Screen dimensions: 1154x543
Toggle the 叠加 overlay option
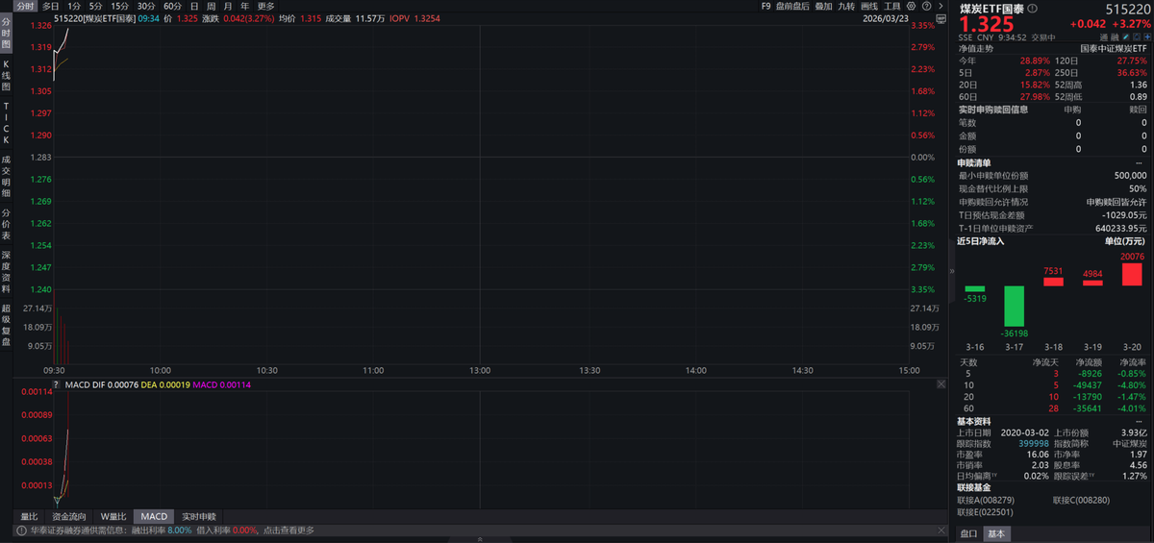(x=823, y=6)
